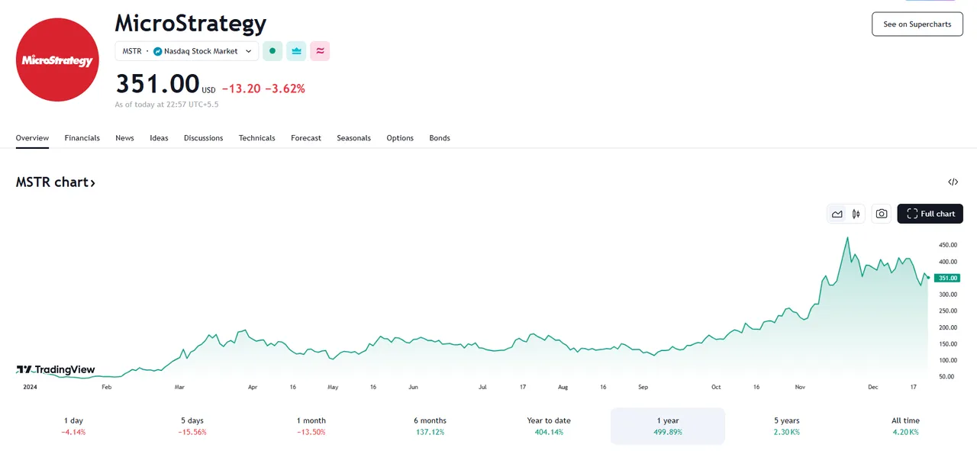Switch to area chart type
977x451 pixels.
(837, 214)
